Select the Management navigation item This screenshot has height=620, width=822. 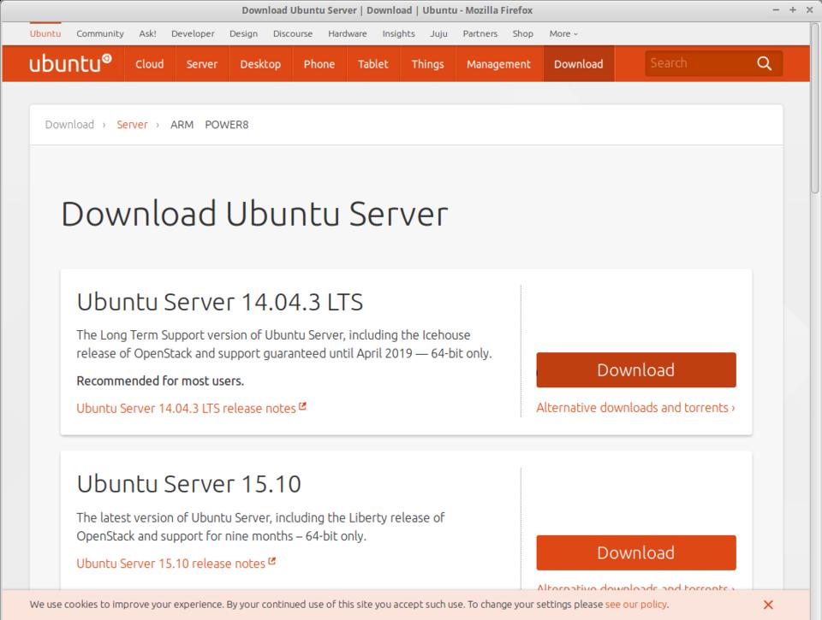pyautogui.click(x=498, y=64)
